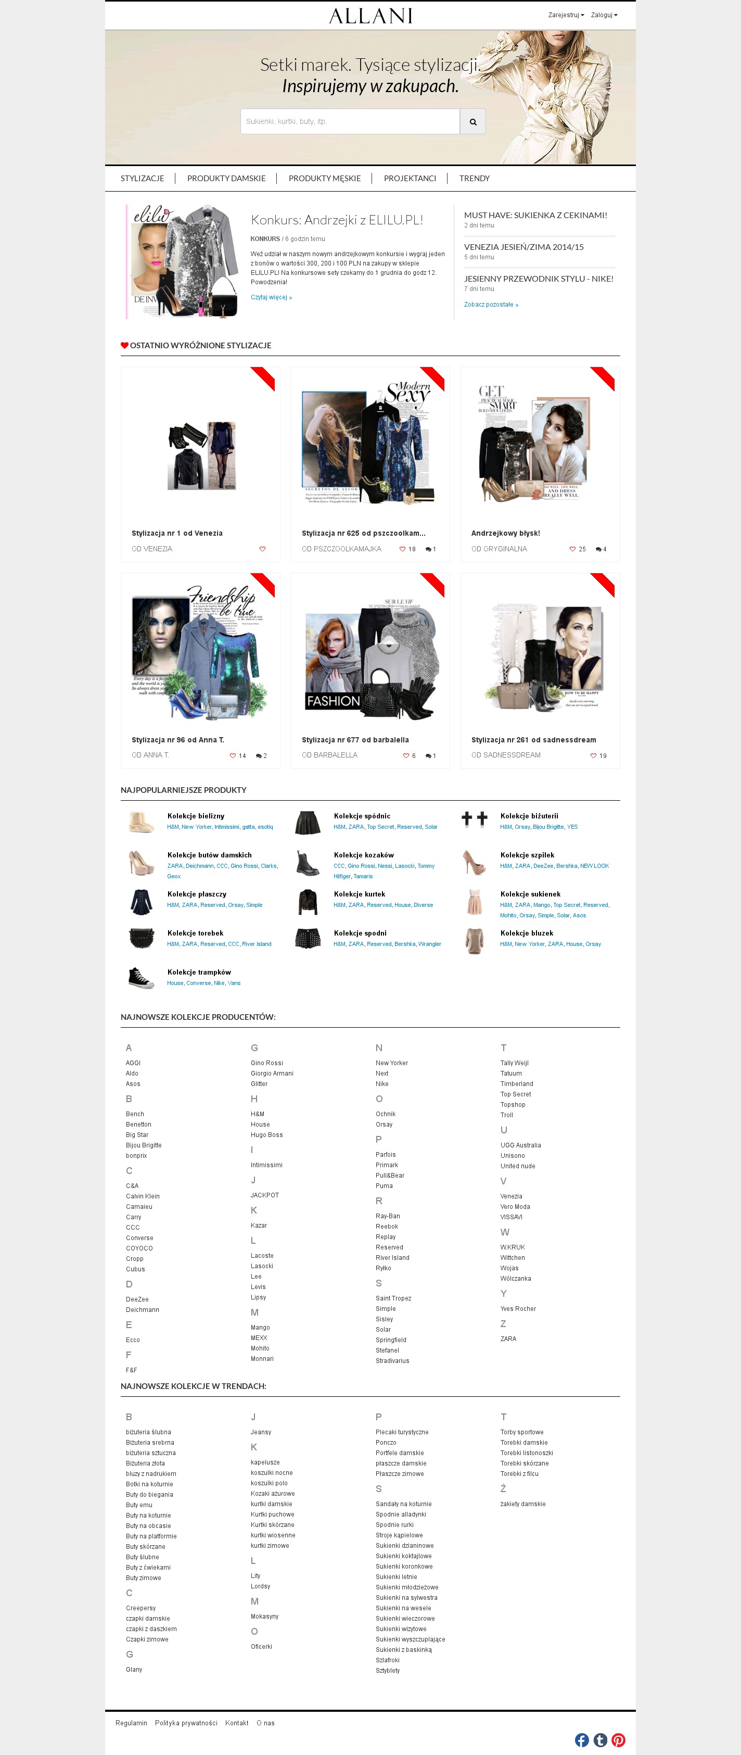Select the STYLIZACJE menu item
Viewport: 741px width, 1755px height.
143,179
